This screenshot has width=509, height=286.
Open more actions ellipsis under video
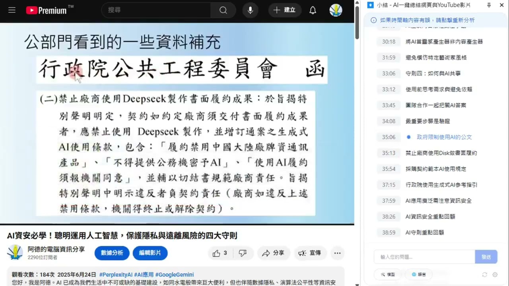[337, 253]
